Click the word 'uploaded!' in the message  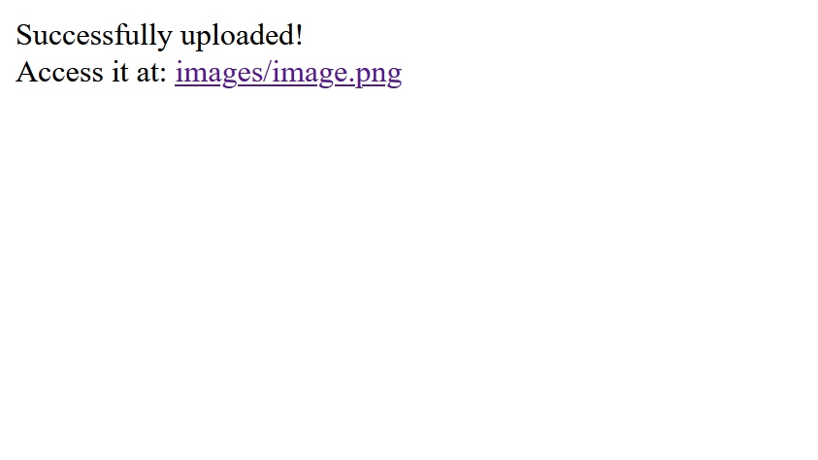pos(242,36)
